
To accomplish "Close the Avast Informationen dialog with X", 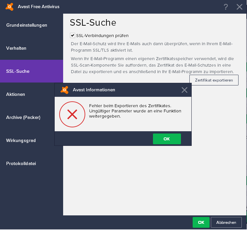I will point(184,90).
